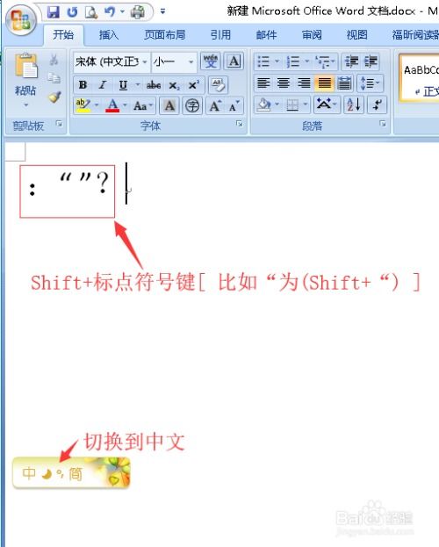
Task: Align text left
Action: (263, 83)
